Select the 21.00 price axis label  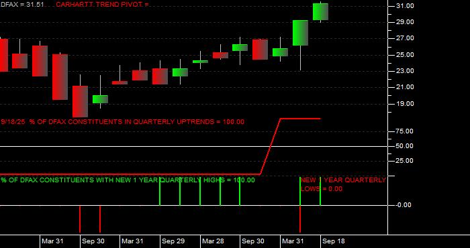pos(405,87)
